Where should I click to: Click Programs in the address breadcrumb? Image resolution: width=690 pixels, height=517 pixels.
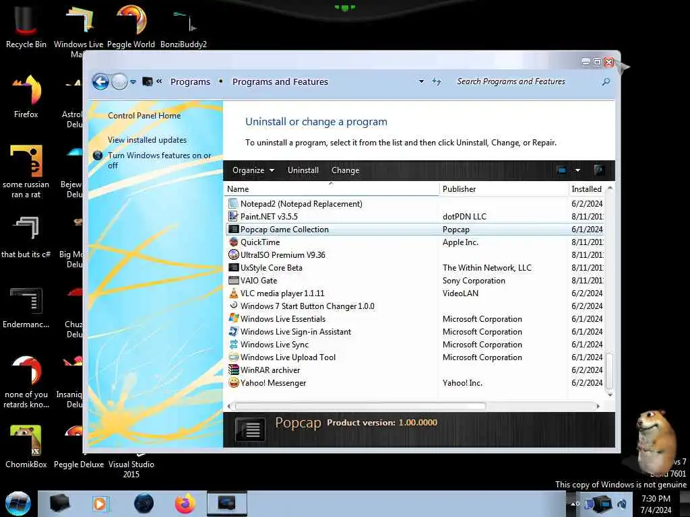(190, 81)
